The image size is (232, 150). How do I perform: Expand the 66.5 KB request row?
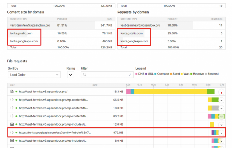[222, 100]
